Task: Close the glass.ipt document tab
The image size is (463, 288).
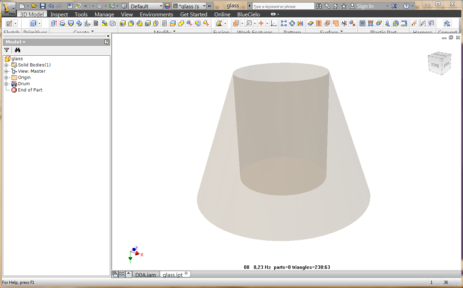Action: 186,273
